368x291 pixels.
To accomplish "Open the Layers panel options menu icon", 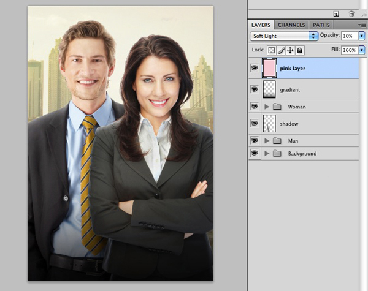I will (x=362, y=25).
